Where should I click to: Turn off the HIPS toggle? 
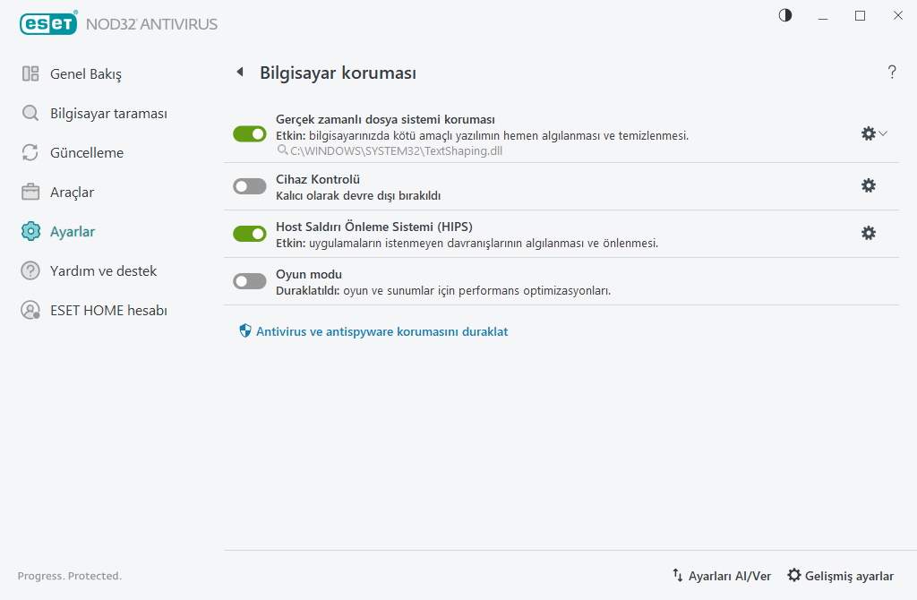tap(250, 234)
